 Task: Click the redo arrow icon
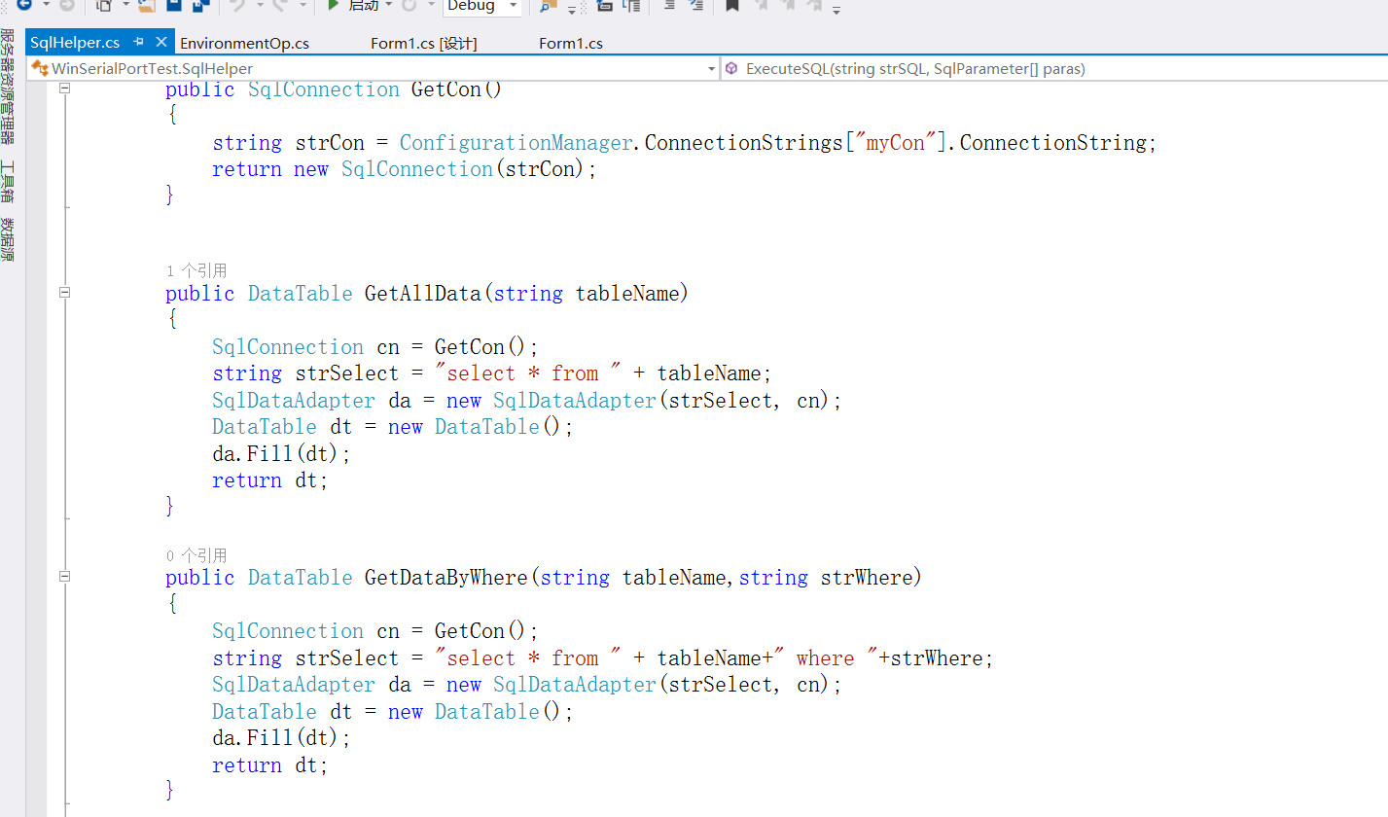tap(281, 5)
